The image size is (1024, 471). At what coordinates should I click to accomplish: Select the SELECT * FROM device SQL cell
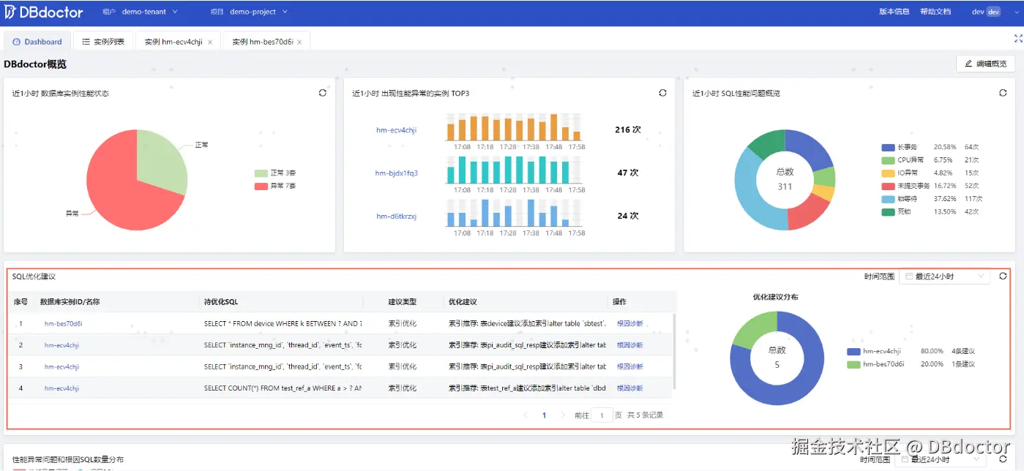click(x=283, y=323)
